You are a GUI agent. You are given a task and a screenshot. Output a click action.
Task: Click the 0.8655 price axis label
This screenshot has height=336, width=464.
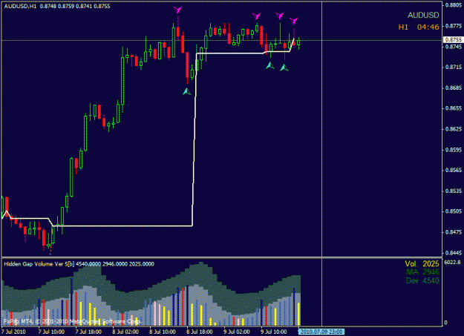pos(454,108)
